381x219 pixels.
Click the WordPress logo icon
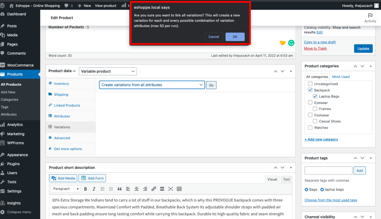pos(3,5)
